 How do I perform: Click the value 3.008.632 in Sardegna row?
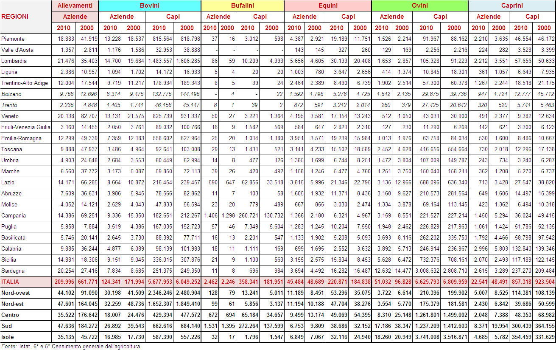coord(427,271)
